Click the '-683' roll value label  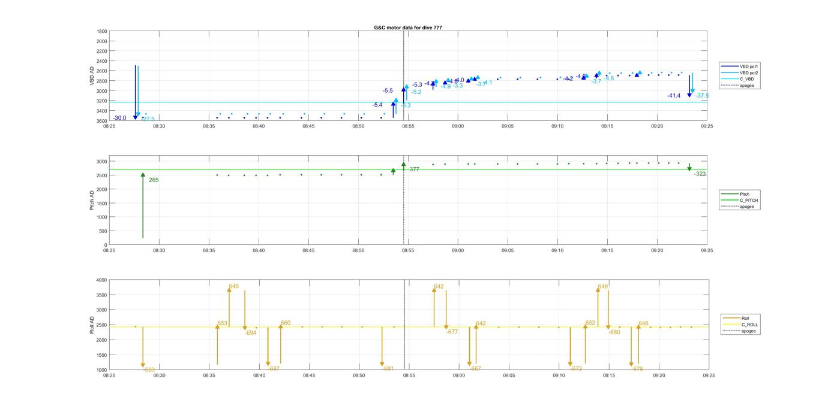(149, 370)
